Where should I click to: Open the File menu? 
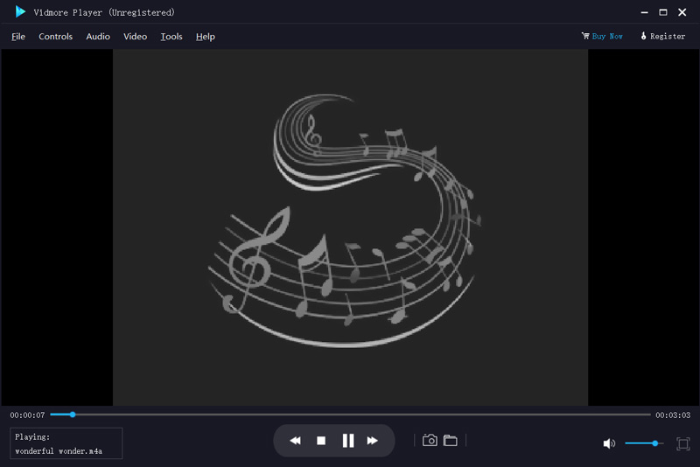18,37
